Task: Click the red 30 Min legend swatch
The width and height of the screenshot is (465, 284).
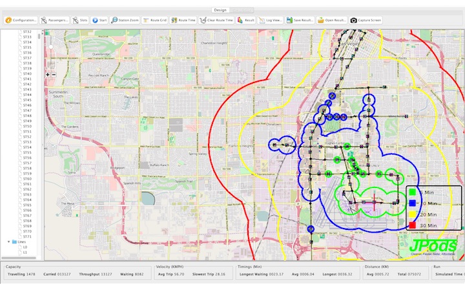Action: coord(411,225)
